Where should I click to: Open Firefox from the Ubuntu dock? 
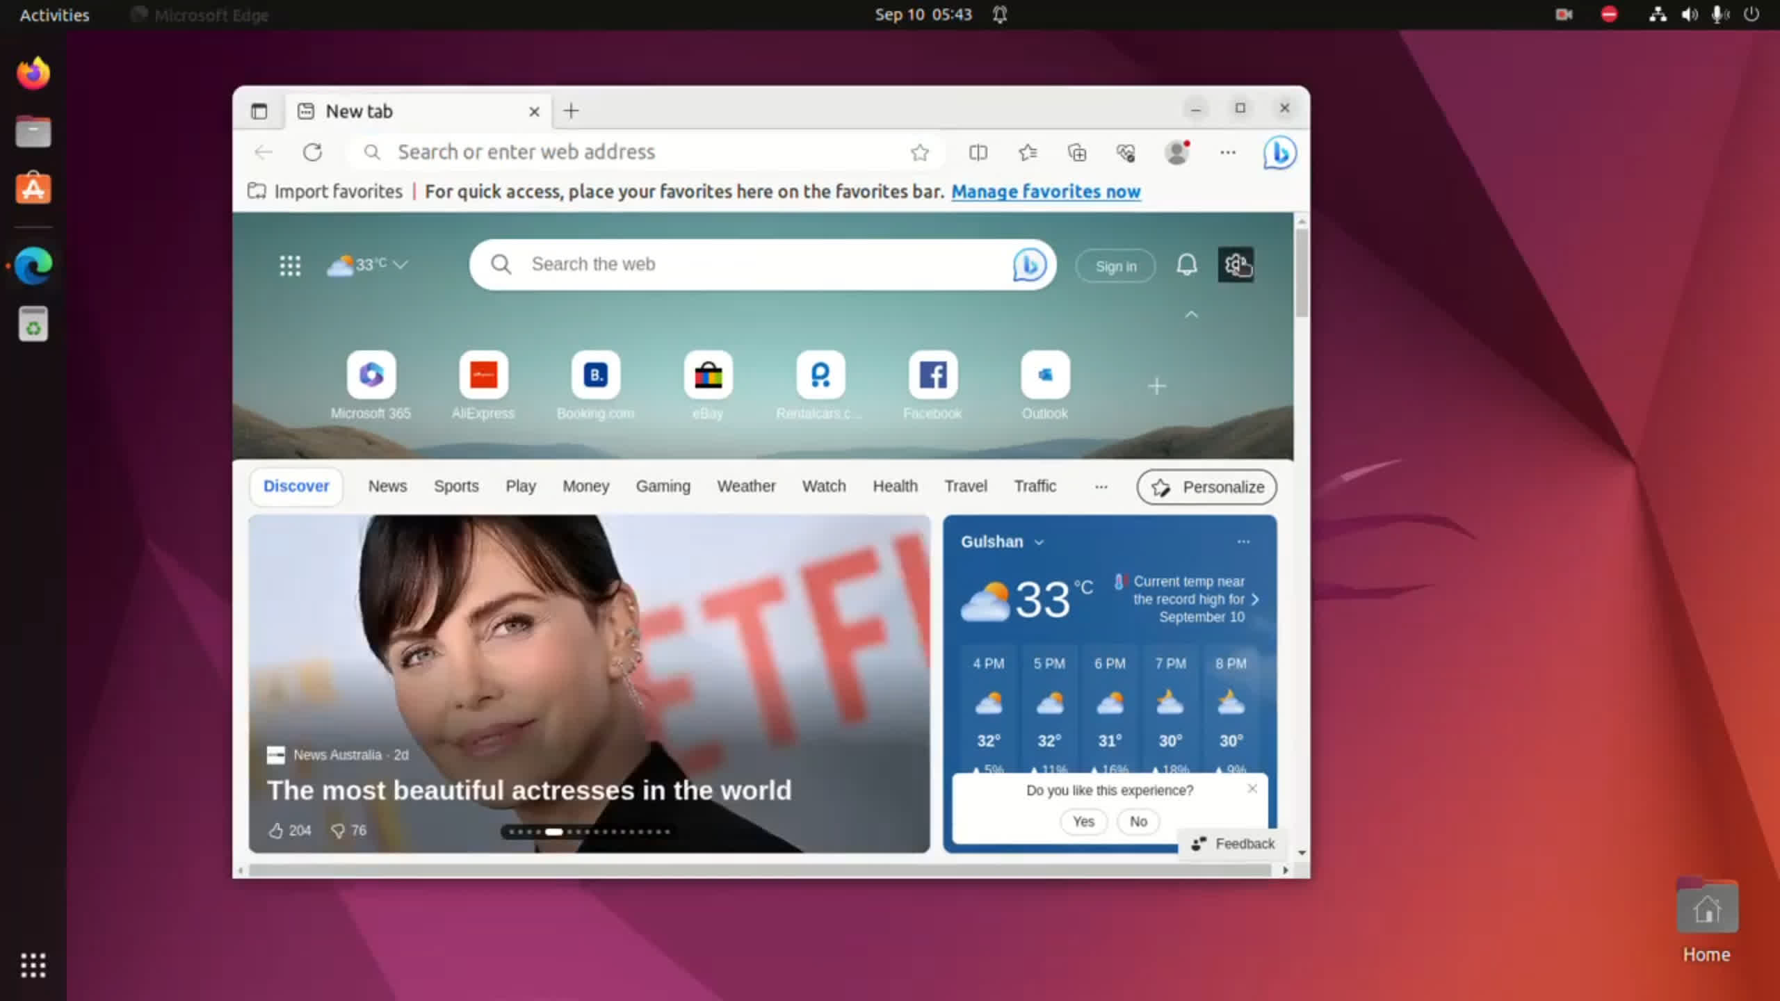(x=33, y=73)
